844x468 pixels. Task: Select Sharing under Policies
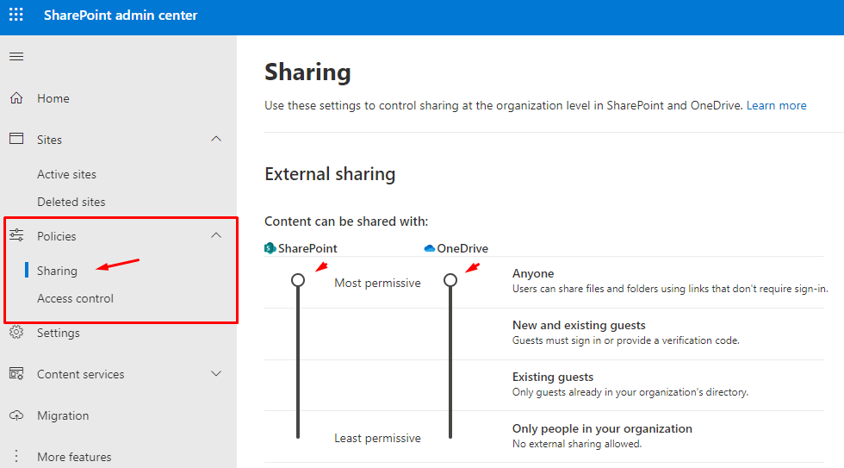click(57, 271)
